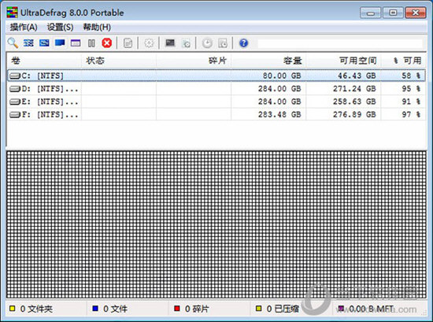Start defragmentation with the Defragment icon
The height and width of the screenshot is (322, 433).
[28, 43]
